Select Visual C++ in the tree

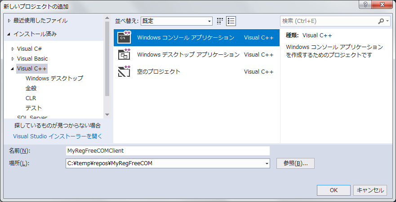[32, 69]
